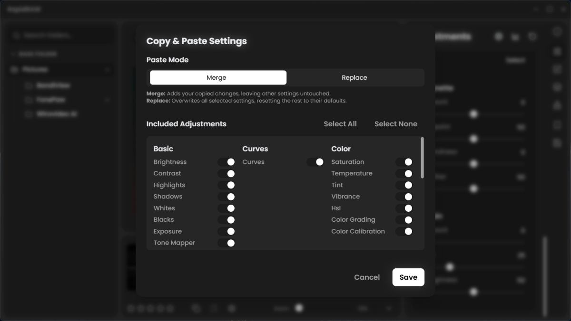This screenshot has width=571, height=321.
Task: Toggle the Color Calibration switch
Action: (404, 231)
